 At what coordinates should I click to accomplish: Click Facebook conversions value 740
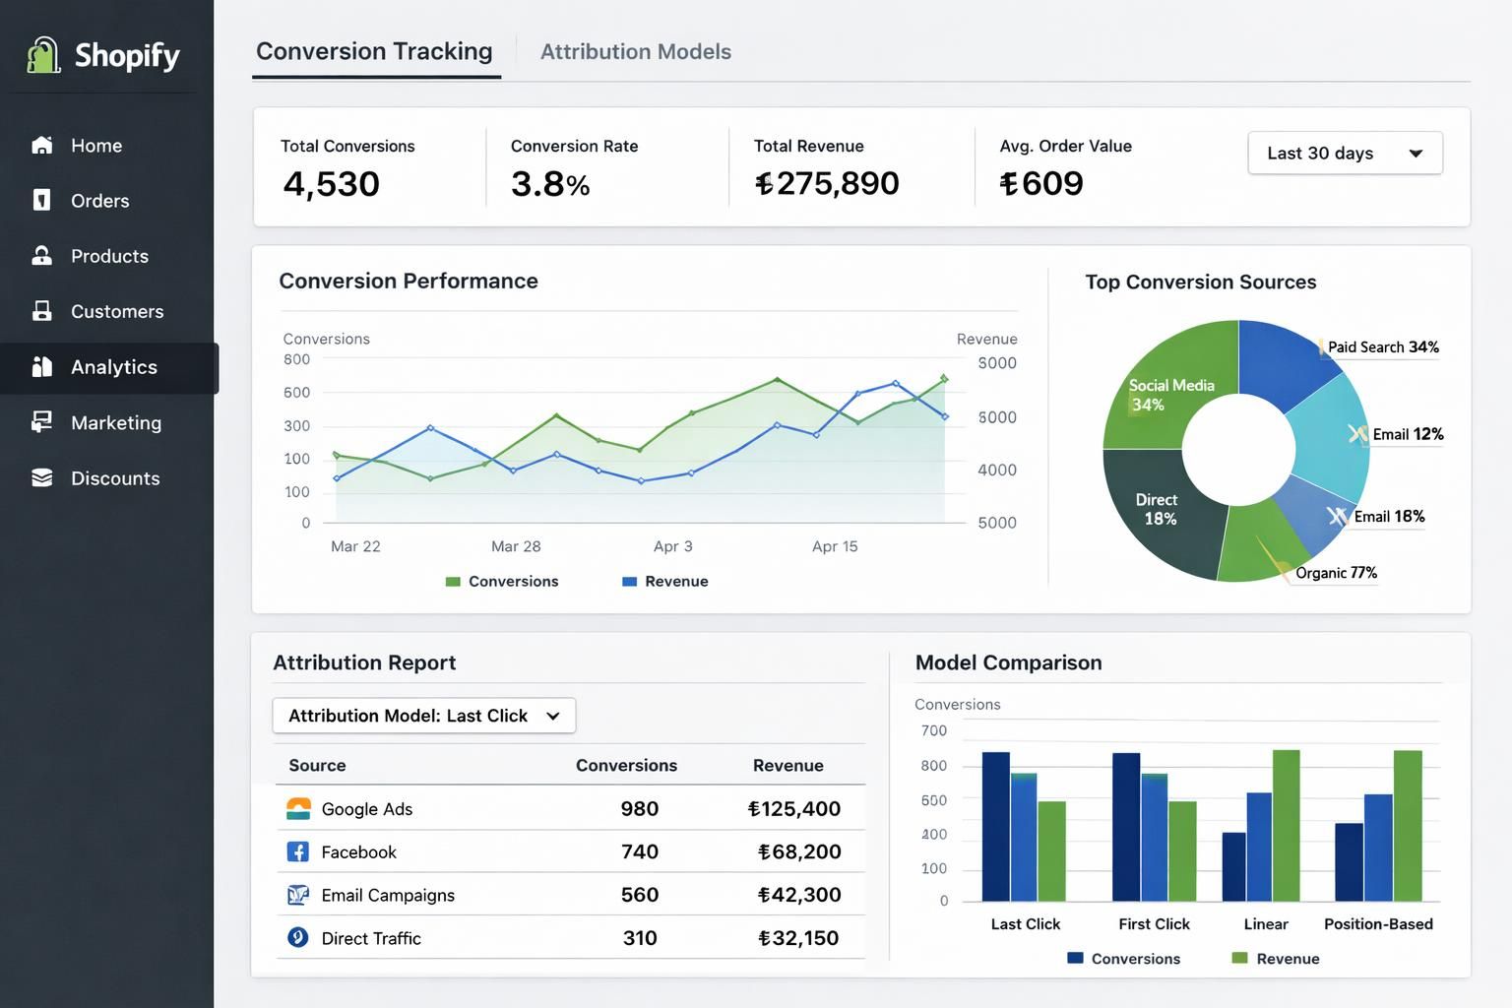640,851
